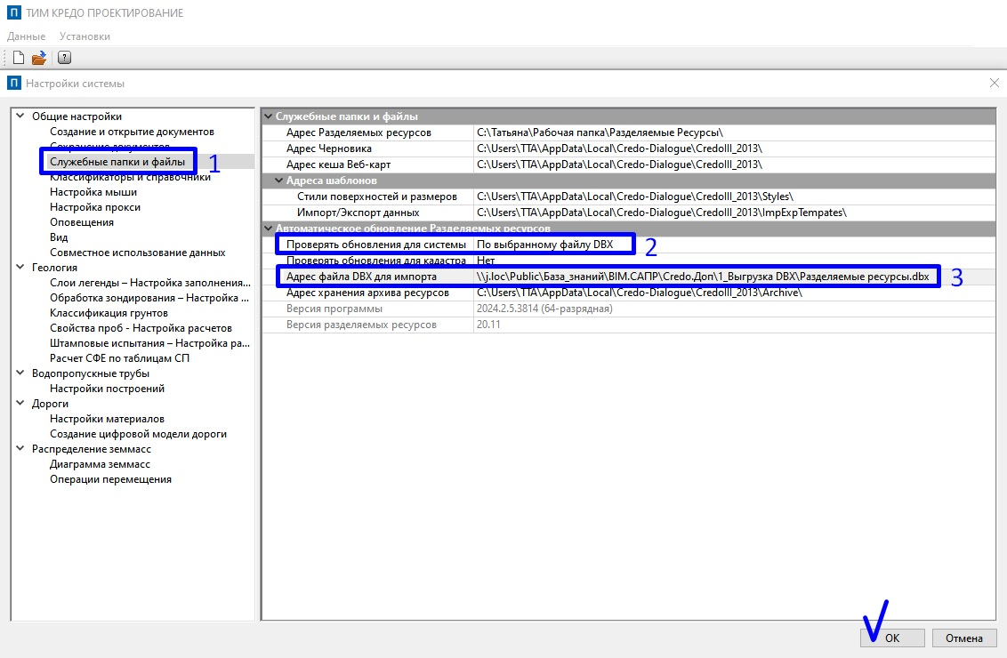Viewport: 1007px width, 658px height.
Task: Open the Данные menu
Action: point(26,36)
